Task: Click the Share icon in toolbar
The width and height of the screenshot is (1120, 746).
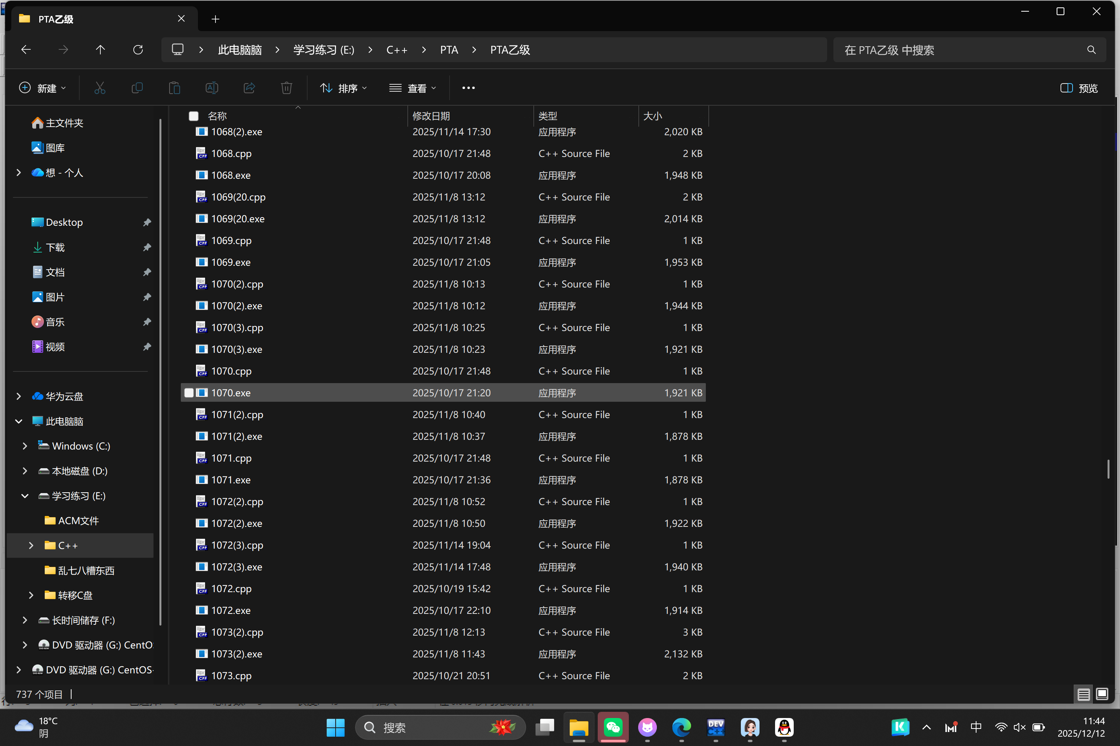Action: pyautogui.click(x=249, y=88)
